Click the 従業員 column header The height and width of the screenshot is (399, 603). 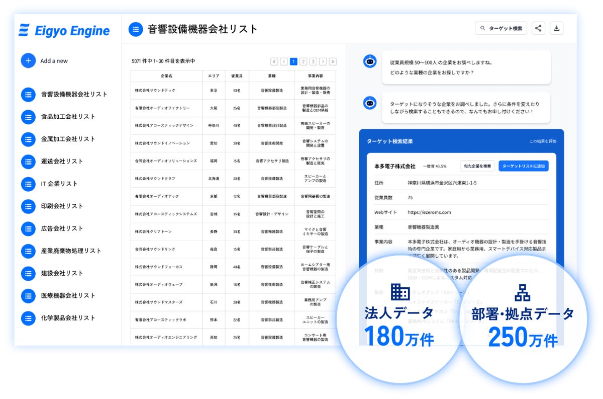[x=237, y=75]
